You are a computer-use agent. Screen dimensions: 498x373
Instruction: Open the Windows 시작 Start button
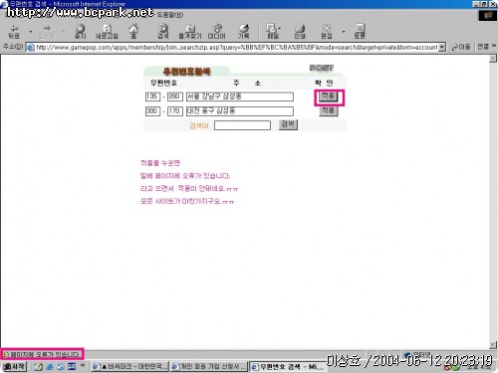[x=15, y=366]
